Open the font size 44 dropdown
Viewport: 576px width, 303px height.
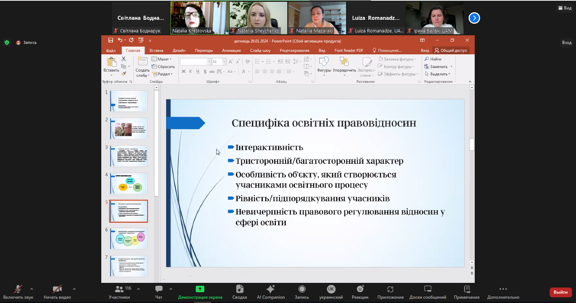[x=224, y=62]
